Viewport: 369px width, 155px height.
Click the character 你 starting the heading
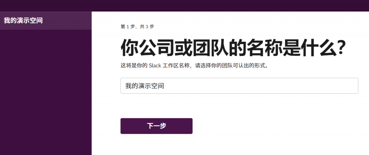point(129,48)
